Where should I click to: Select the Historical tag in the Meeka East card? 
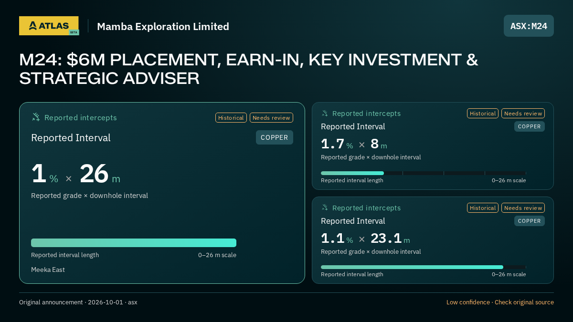(231, 117)
